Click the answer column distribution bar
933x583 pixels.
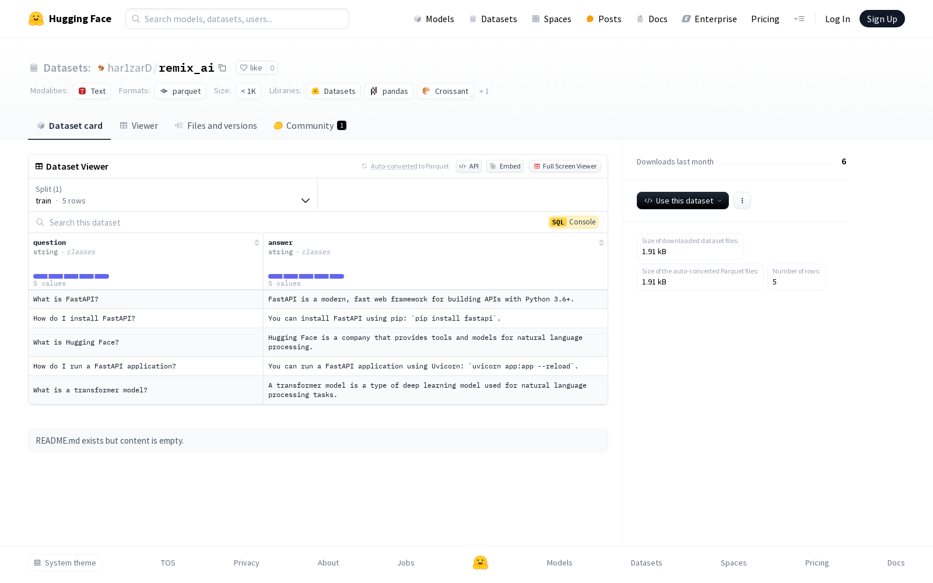coord(306,276)
